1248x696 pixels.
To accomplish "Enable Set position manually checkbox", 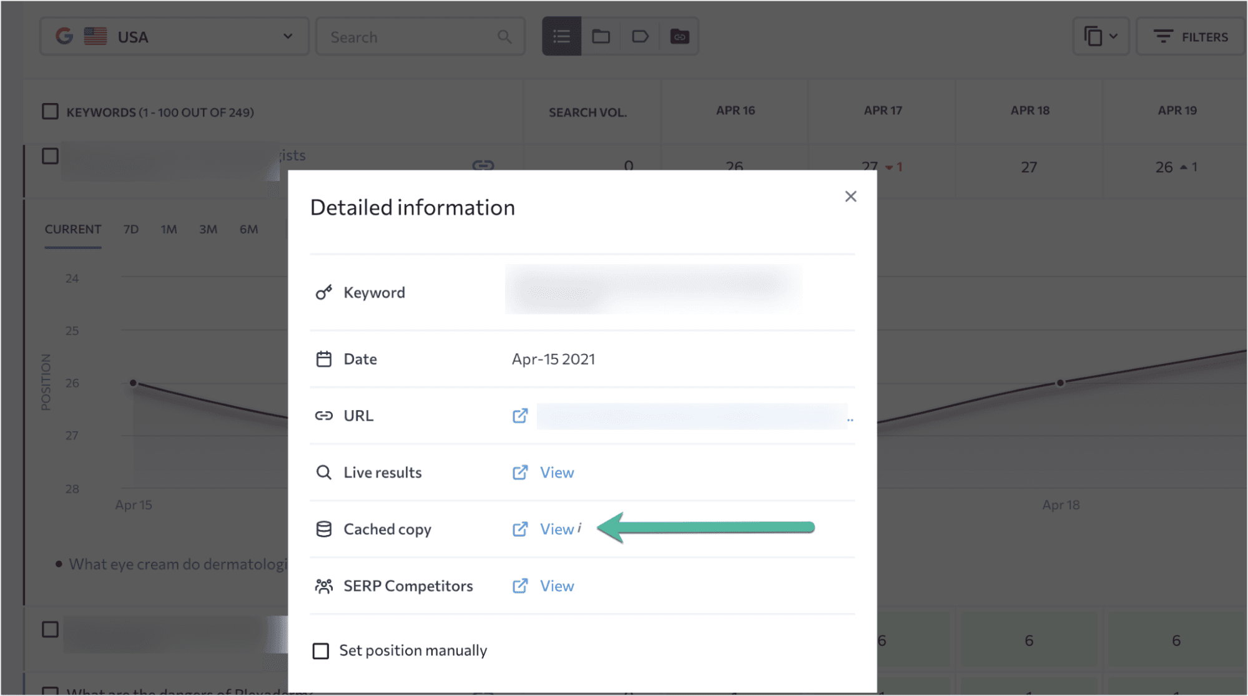I will point(321,651).
